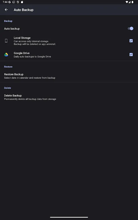This screenshot has width=138, height=220.
Task: Open Restore Backup option
Action: [69, 76]
